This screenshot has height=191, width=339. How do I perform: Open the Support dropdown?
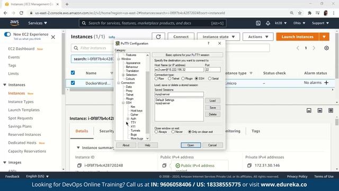(320, 23)
